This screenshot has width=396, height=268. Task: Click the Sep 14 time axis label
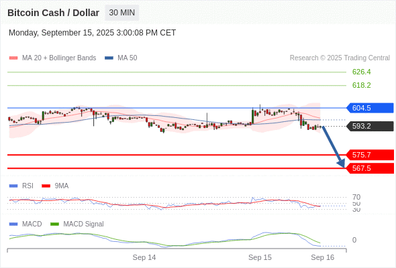click(x=144, y=257)
